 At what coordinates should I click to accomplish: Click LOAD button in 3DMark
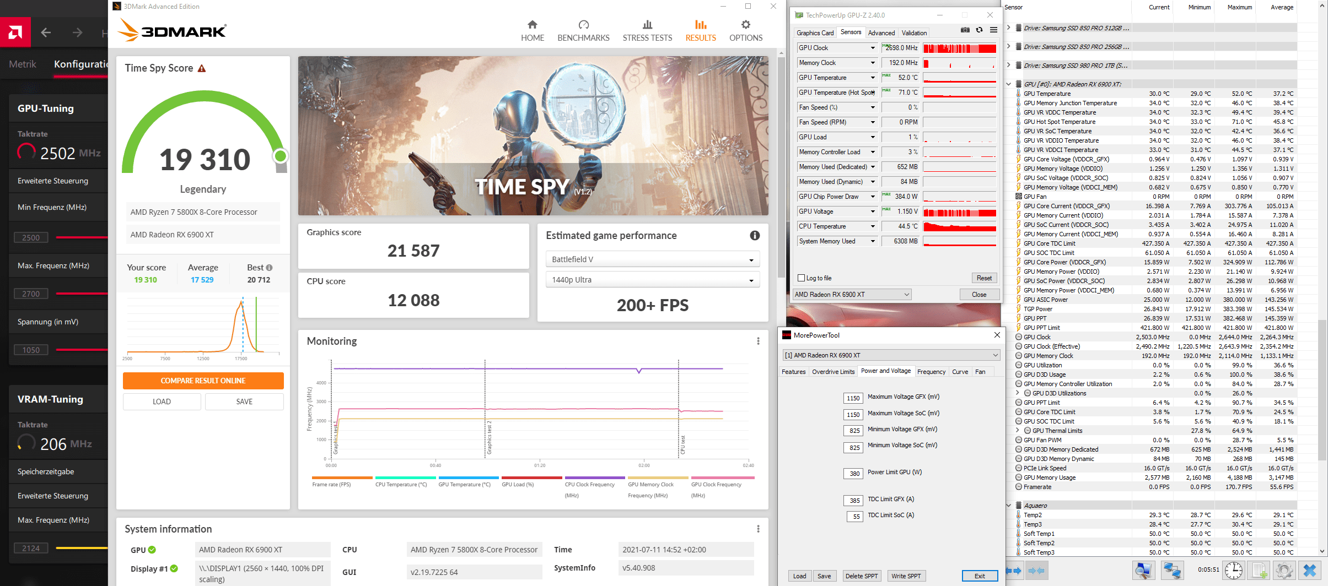coord(162,401)
